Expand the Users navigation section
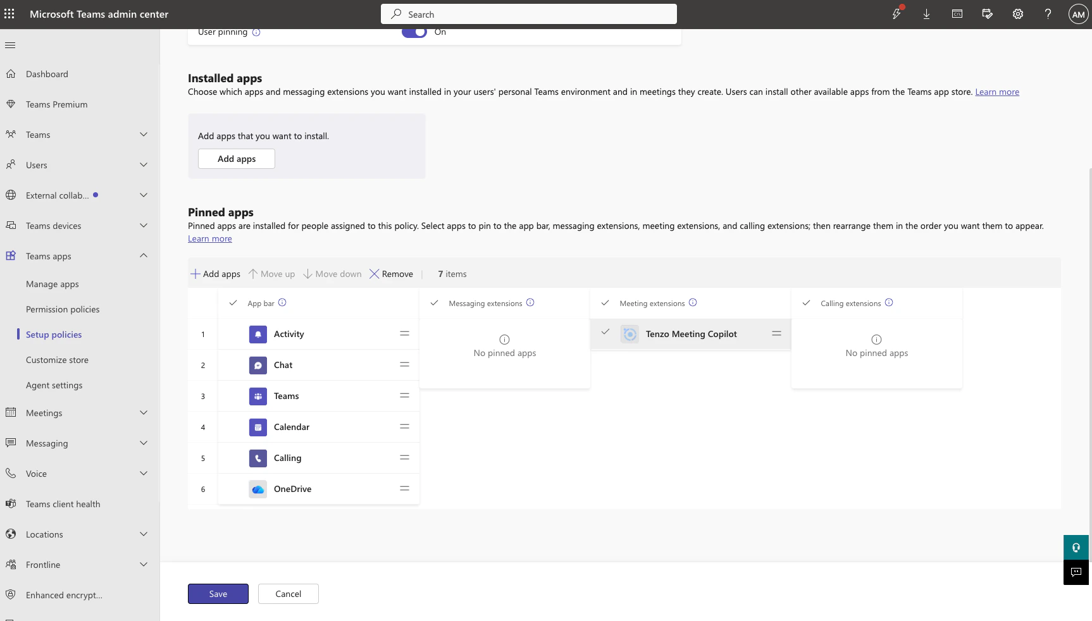This screenshot has height=621, width=1092. click(x=144, y=164)
